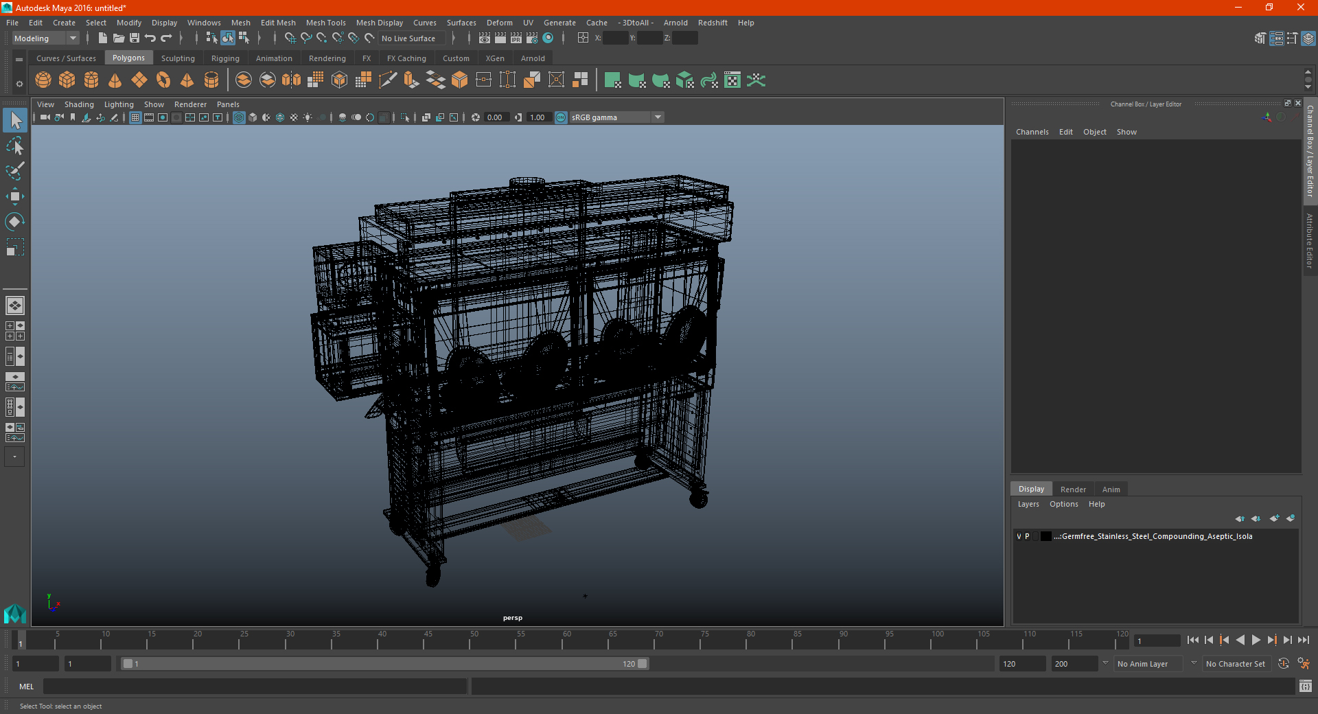Image resolution: width=1318 pixels, height=714 pixels.
Task: Activate the Select tool arrow
Action: click(x=15, y=121)
